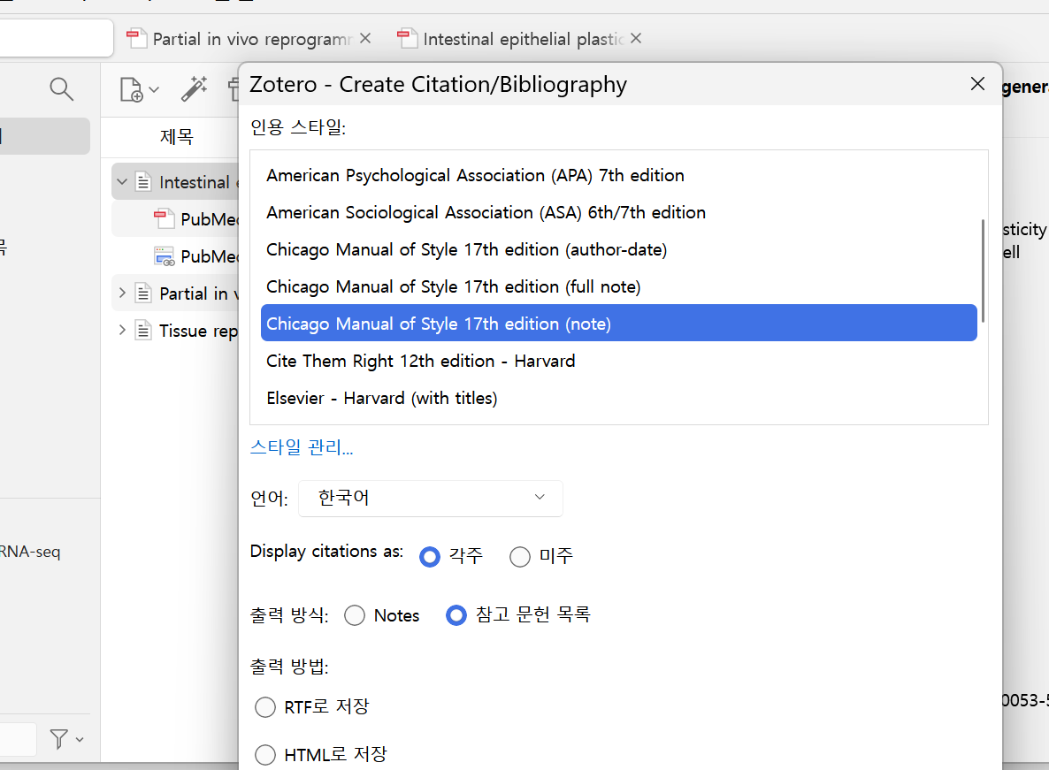Click the PDF icon on Partial in vivo tab
Screen dimensions: 1049x770
(x=137, y=39)
